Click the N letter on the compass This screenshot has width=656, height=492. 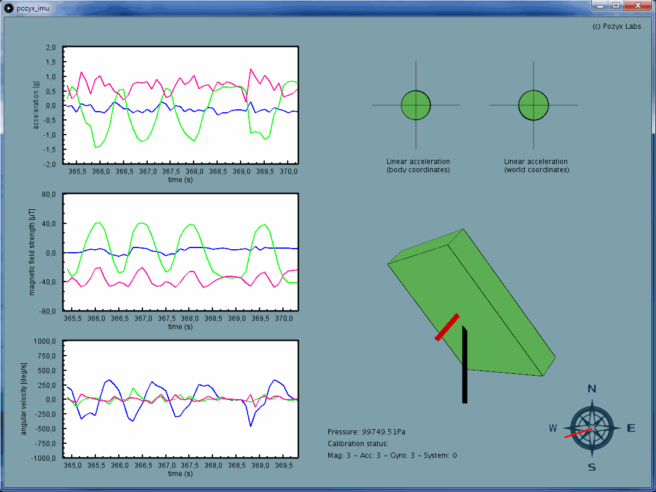coord(592,389)
